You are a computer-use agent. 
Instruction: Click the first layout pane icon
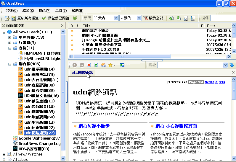[186, 18]
